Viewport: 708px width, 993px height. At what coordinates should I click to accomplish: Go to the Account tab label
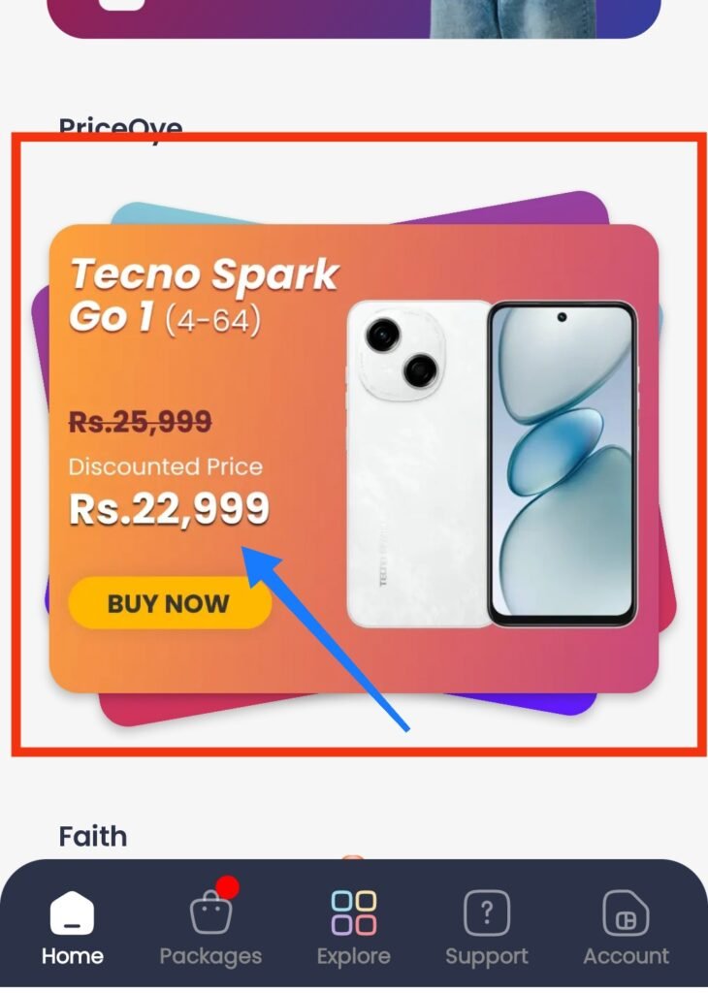626,955
